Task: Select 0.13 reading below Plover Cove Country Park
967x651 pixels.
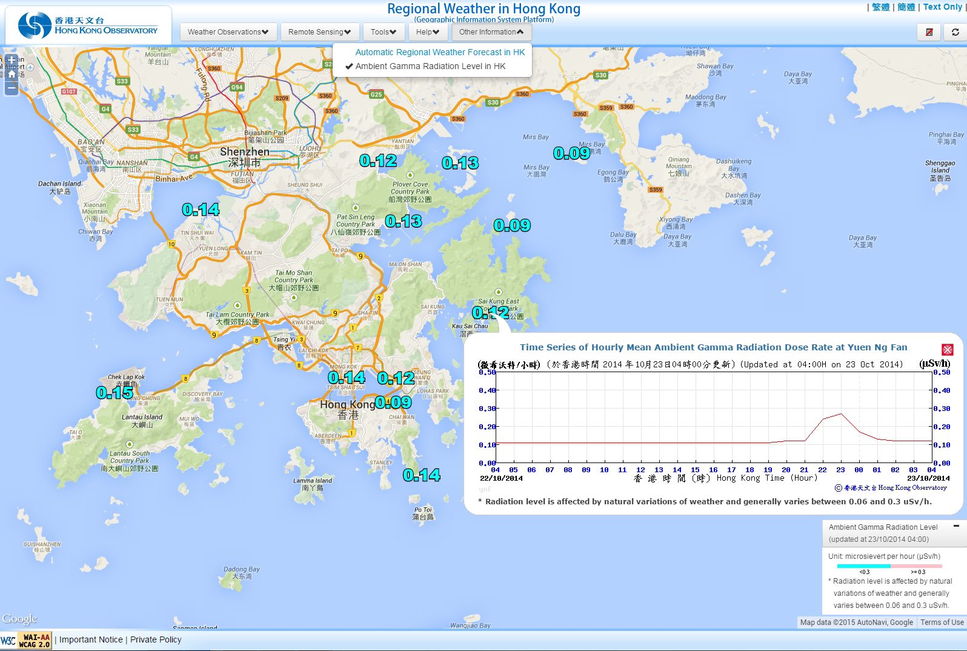Action: [x=404, y=221]
